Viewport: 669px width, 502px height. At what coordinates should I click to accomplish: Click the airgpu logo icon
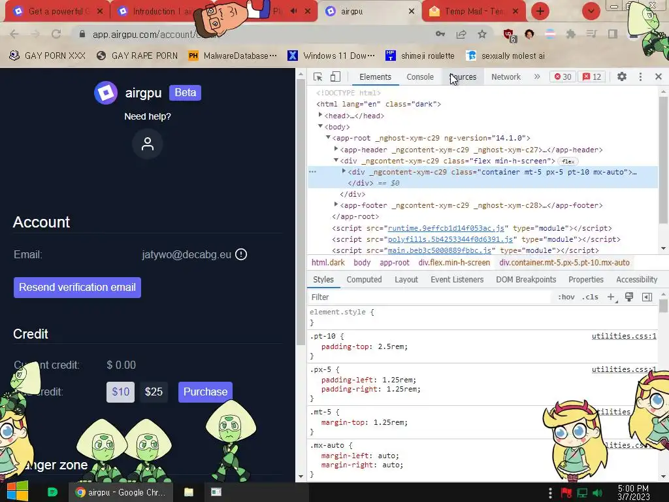pyautogui.click(x=105, y=93)
